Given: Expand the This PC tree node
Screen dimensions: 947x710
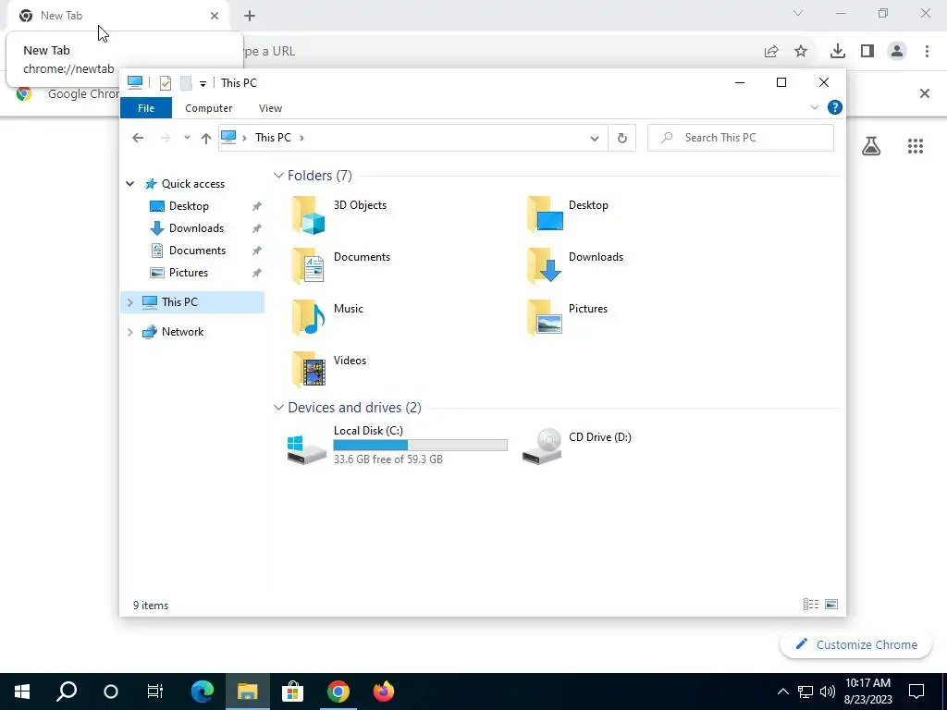Looking at the screenshot, I should 129,302.
